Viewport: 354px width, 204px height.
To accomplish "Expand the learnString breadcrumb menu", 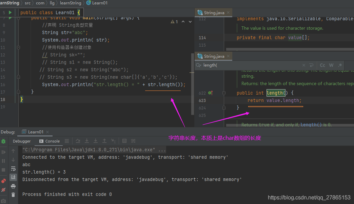I will coord(71,3).
